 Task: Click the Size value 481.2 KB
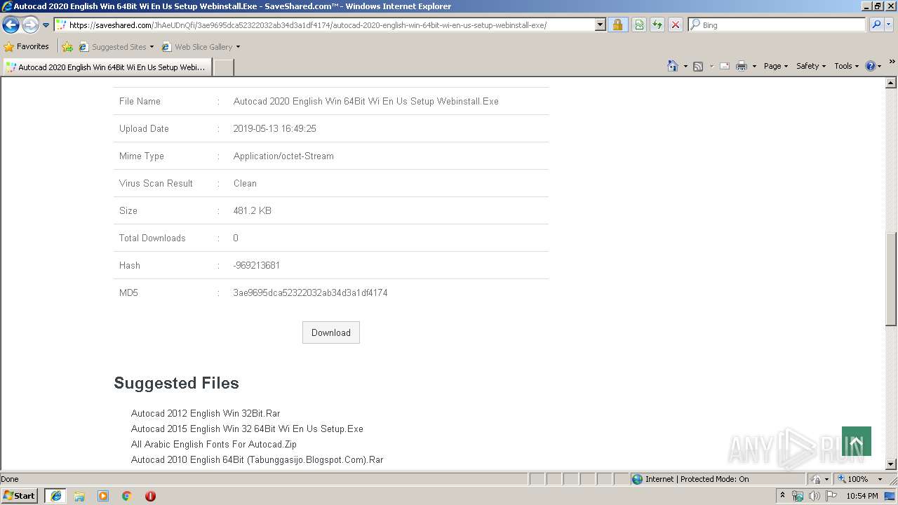(x=253, y=211)
